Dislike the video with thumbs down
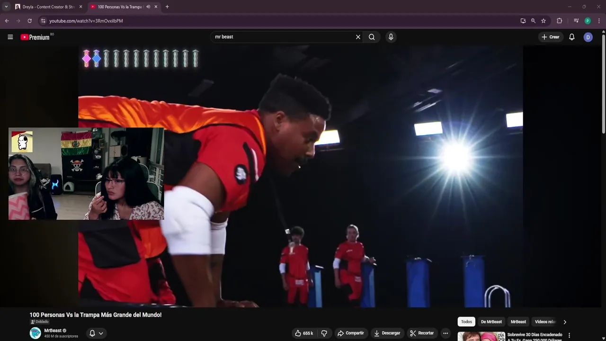Viewport: 606px width, 341px height. pyautogui.click(x=324, y=333)
